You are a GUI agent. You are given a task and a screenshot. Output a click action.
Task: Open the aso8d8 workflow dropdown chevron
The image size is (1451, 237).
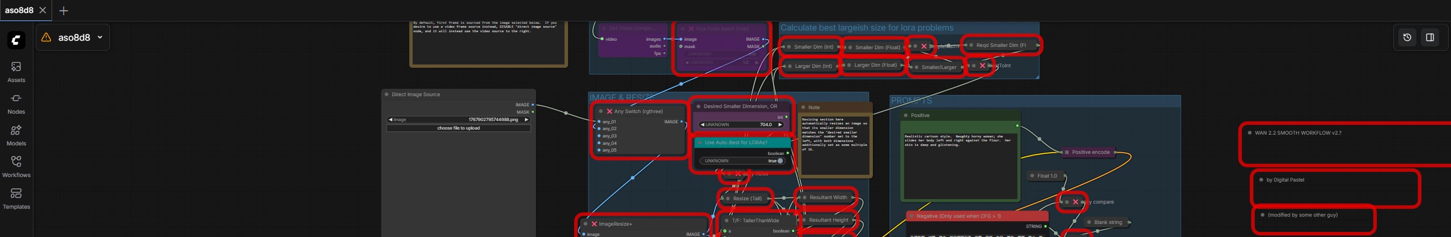pos(100,37)
